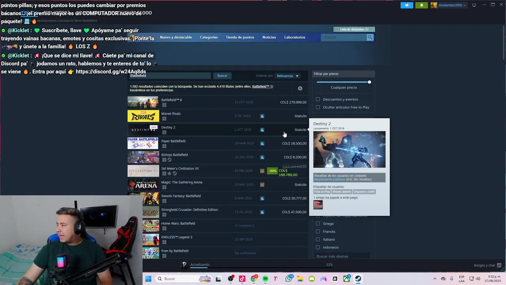Open the green notifications bell

click(x=421, y=5)
